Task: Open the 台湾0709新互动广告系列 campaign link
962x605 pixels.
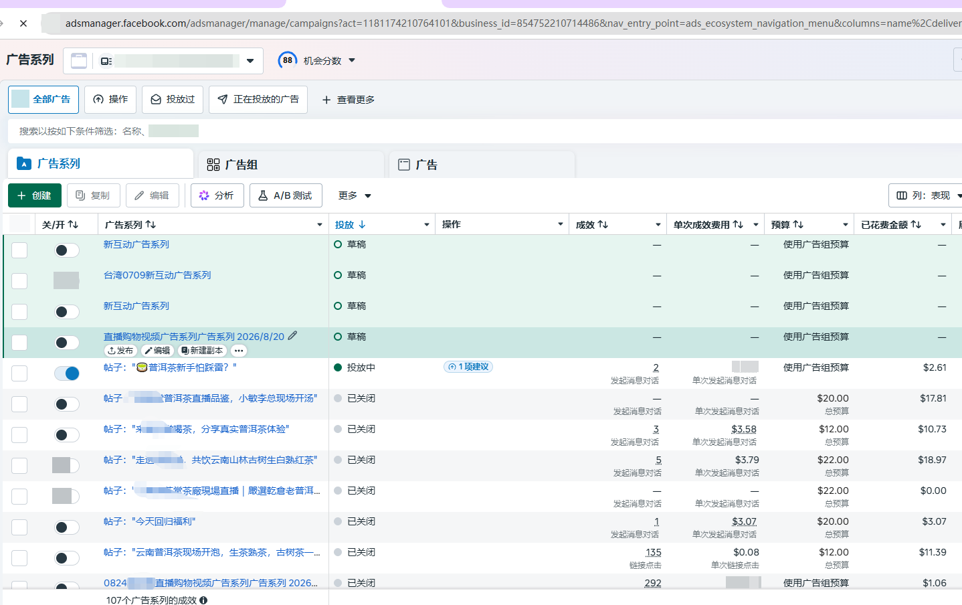Action: tap(157, 275)
